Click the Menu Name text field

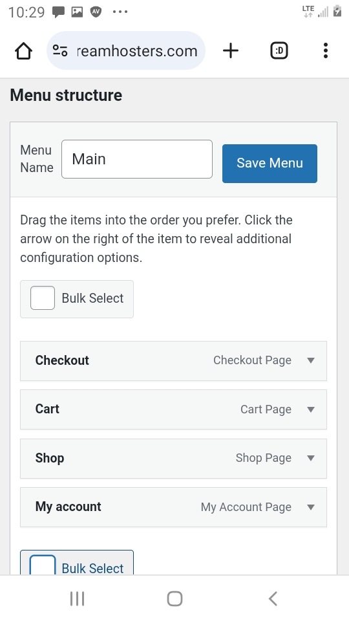pyautogui.click(x=137, y=159)
